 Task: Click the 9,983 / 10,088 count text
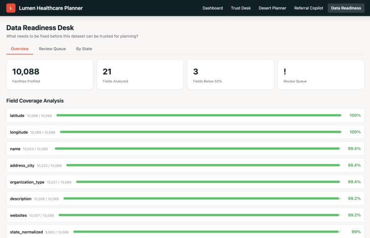[x=57, y=232]
